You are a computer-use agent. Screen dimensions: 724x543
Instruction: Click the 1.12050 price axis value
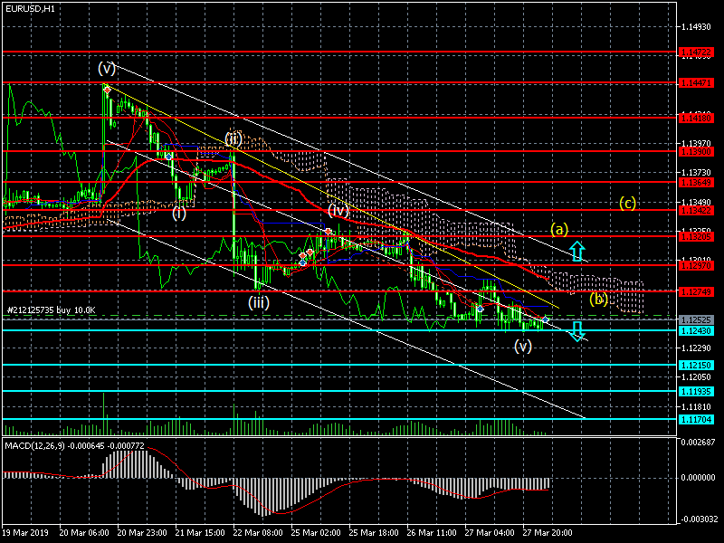point(696,377)
